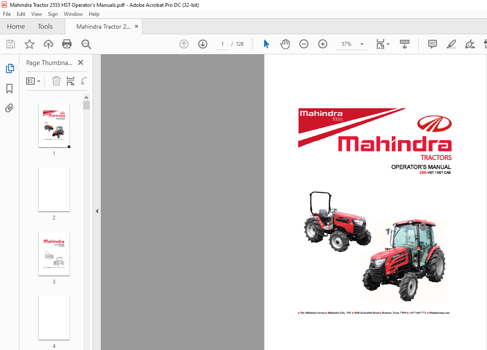
Task: Click the page number input field
Action: click(222, 44)
